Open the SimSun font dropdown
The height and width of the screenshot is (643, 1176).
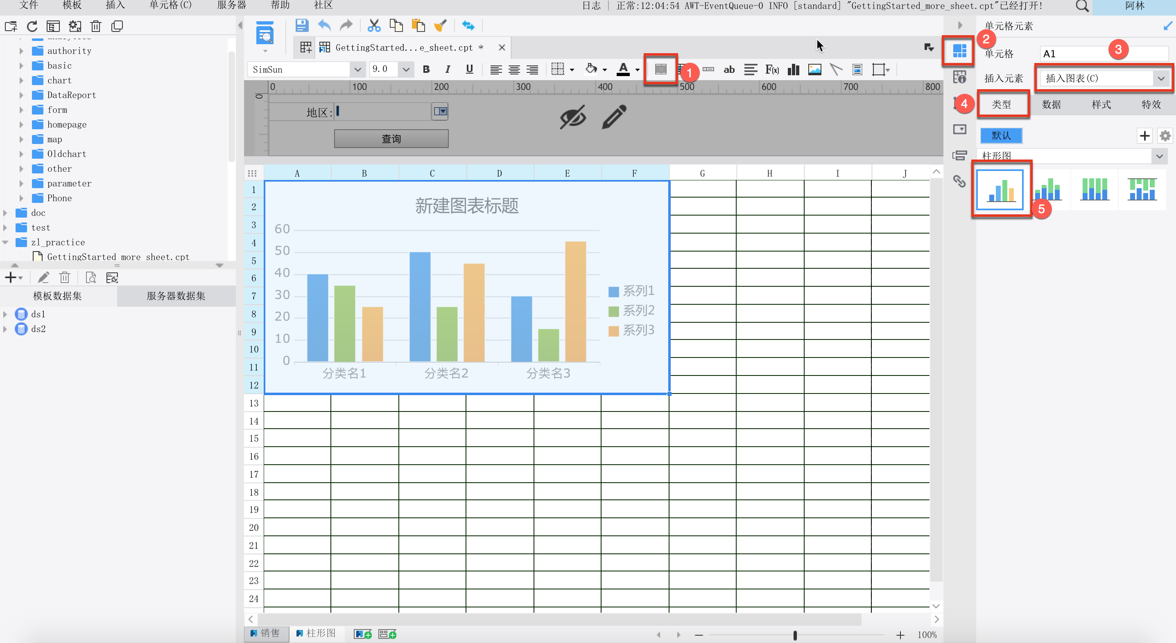357,70
